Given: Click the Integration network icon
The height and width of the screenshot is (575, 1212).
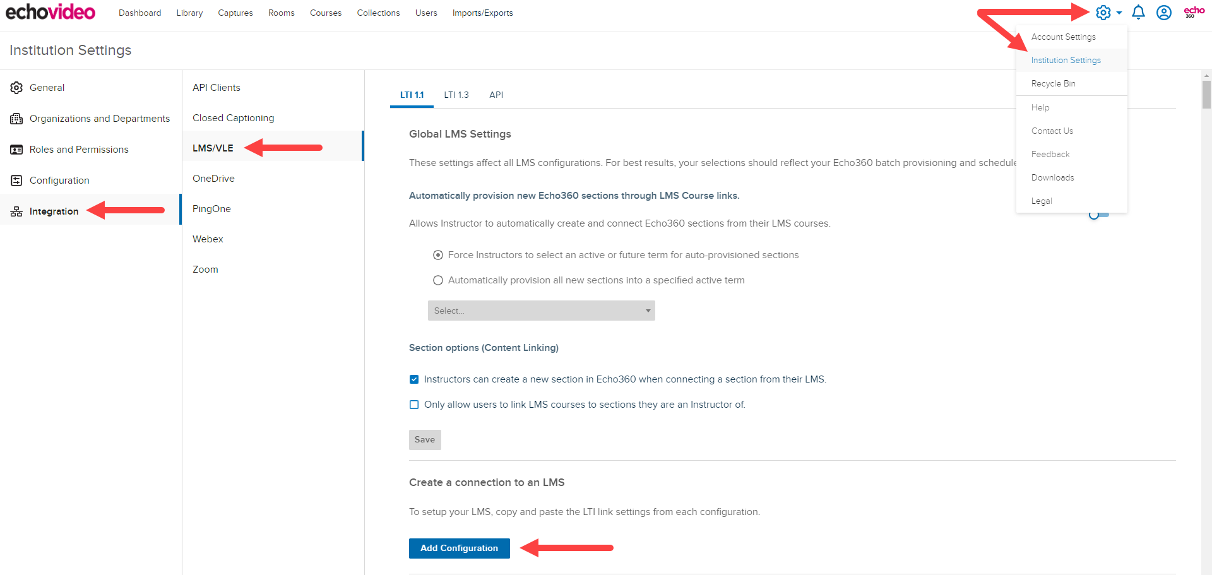Looking at the screenshot, I should pos(16,211).
